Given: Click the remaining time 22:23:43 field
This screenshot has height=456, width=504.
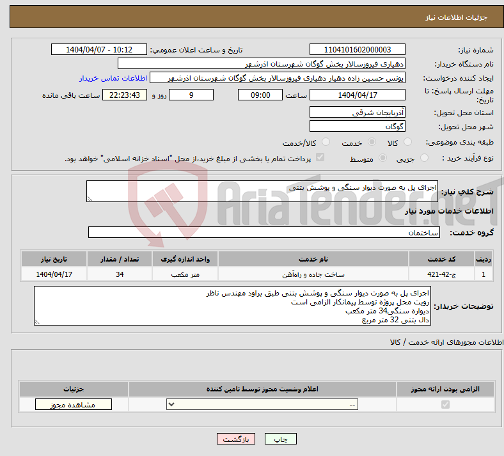Looking at the screenshot, I should [x=125, y=95].
